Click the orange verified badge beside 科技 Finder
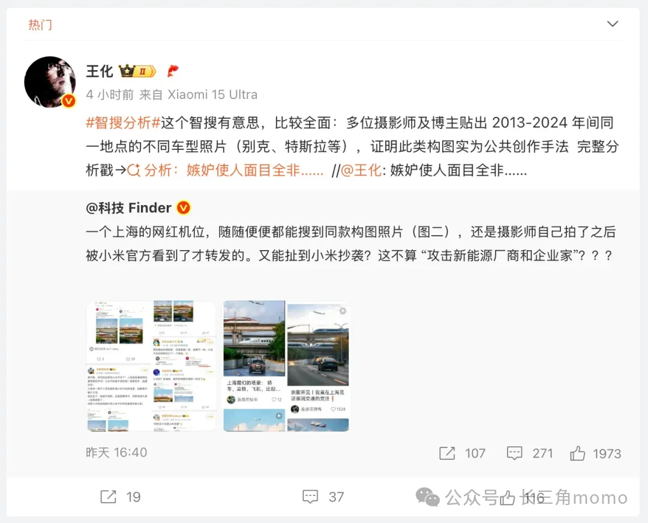 click(184, 208)
